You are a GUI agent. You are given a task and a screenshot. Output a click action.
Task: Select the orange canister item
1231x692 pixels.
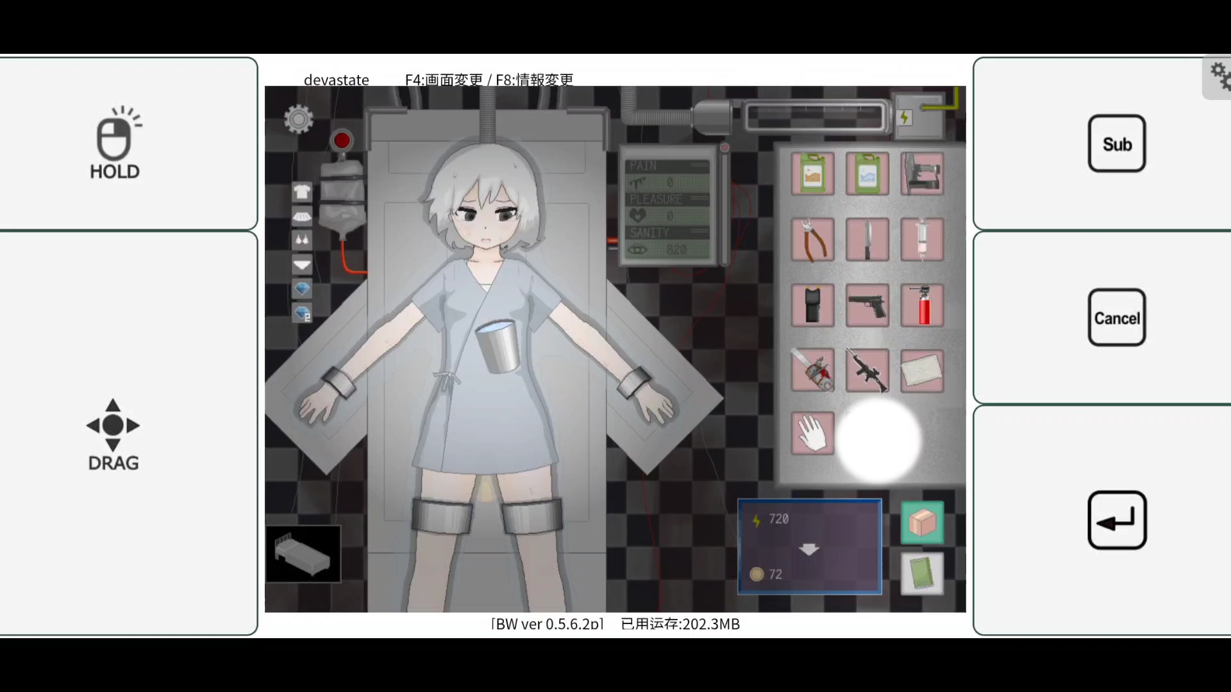812,174
